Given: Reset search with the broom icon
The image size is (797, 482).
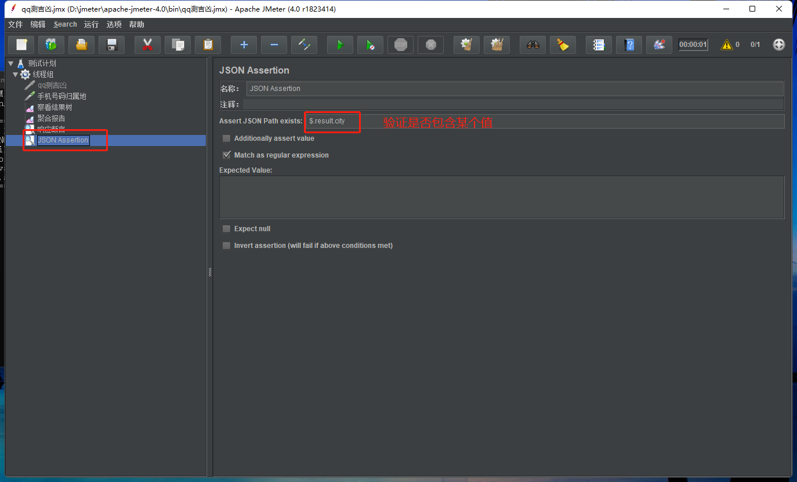Looking at the screenshot, I should point(563,45).
